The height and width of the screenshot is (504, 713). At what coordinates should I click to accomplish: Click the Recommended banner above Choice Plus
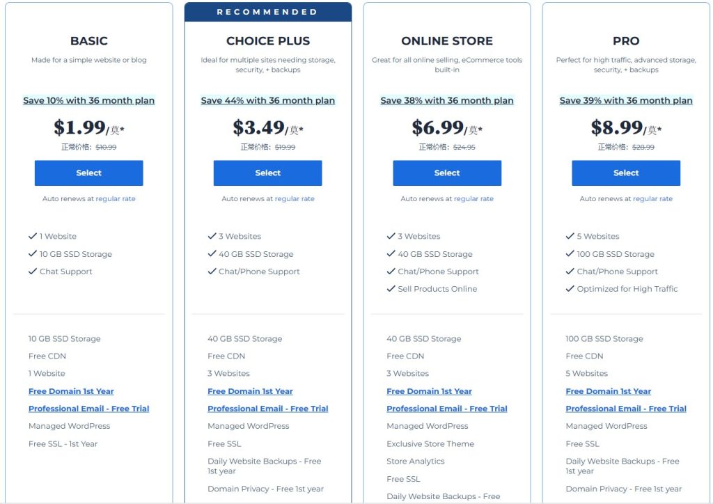[x=267, y=12]
